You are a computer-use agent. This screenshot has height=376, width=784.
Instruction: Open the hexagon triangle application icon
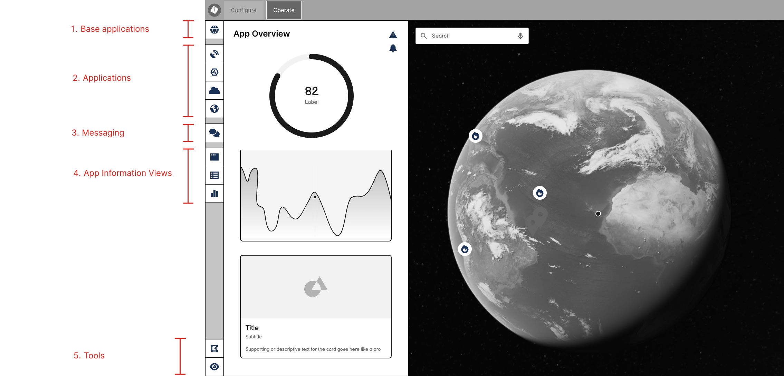coord(214,72)
